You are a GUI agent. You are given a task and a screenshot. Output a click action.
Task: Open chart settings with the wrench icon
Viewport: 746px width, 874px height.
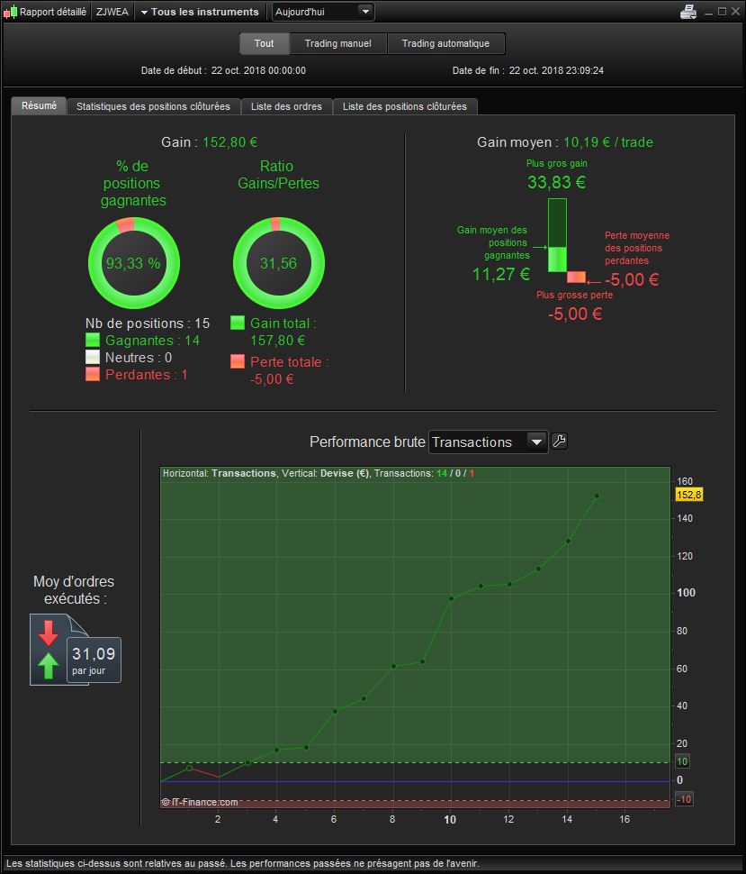559,442
